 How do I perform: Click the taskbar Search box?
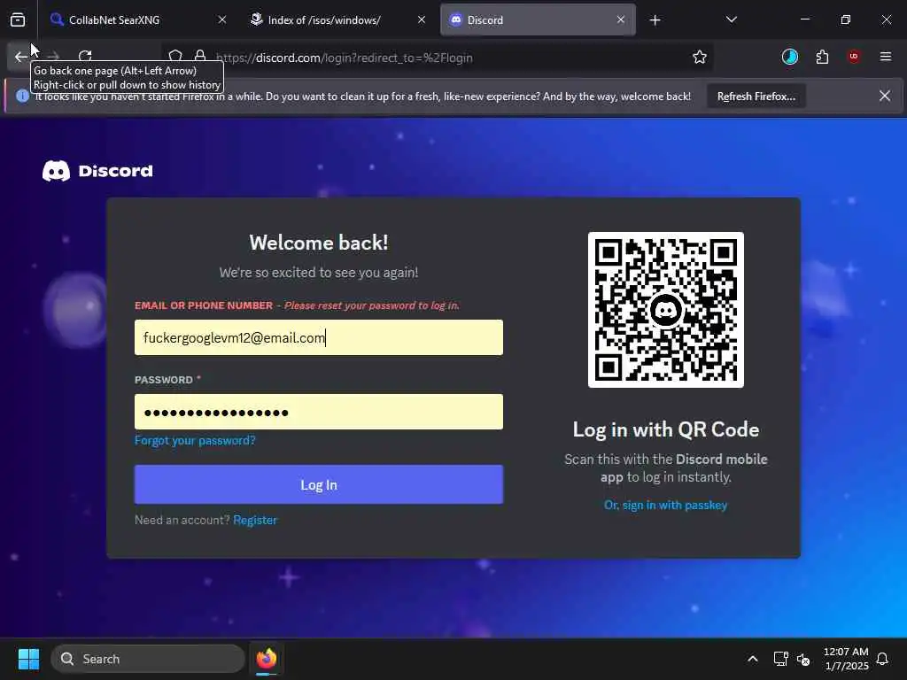tap(148, 659)
